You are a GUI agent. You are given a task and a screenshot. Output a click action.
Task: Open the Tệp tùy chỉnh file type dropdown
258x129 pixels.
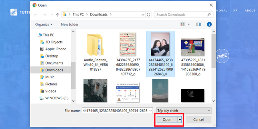(x=184, y=111)
